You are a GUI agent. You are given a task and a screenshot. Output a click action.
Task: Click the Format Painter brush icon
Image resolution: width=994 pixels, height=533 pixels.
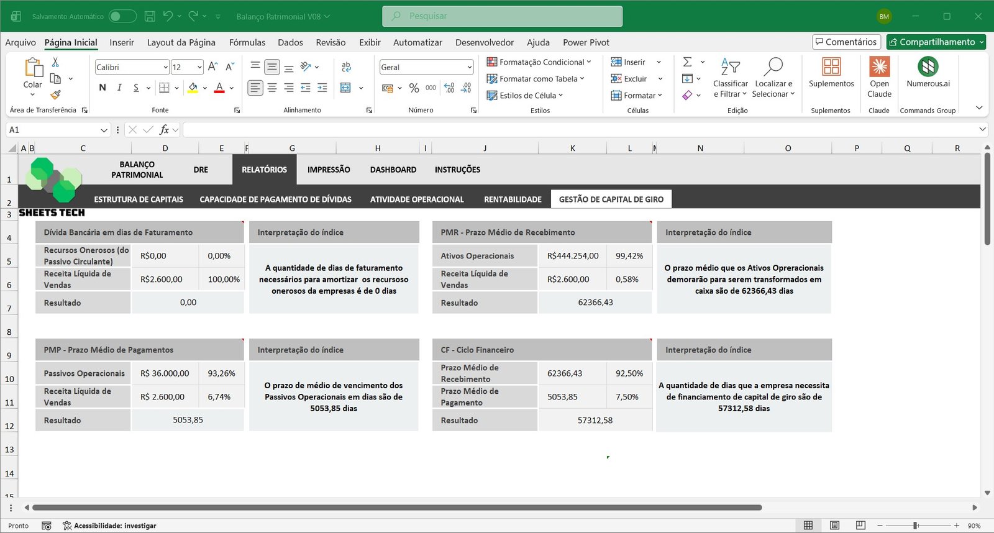pyautogui.click(x=55, y=95)
